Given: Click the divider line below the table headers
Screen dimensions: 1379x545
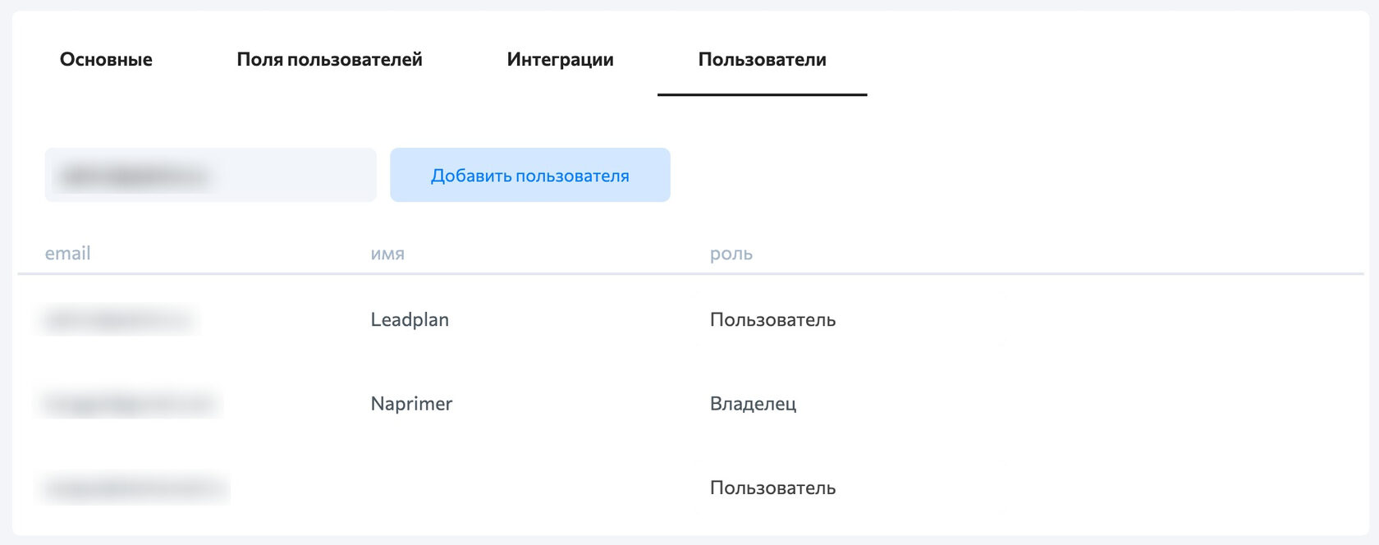Looking at the screenshot, I should tap(689, 273).
